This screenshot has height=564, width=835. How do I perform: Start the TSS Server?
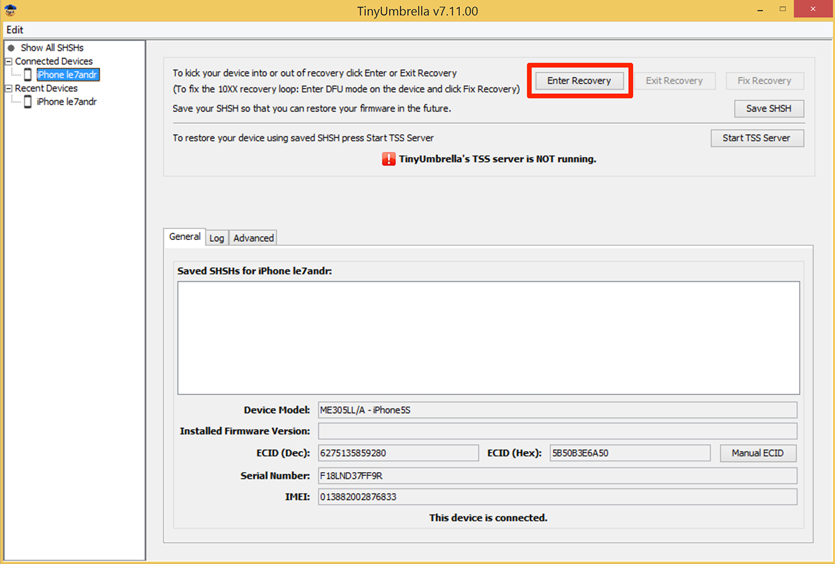pyautogui.click(x=756, y=138)
